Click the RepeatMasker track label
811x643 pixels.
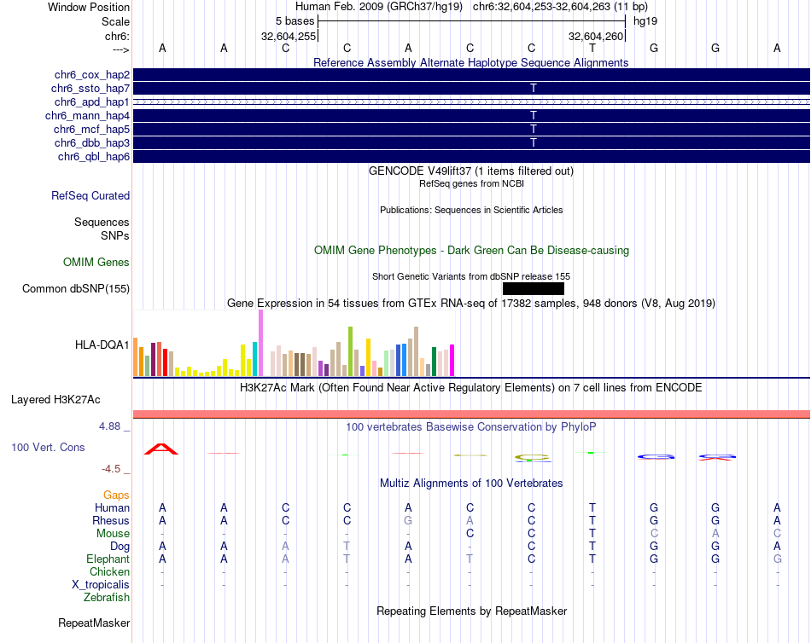94,623
